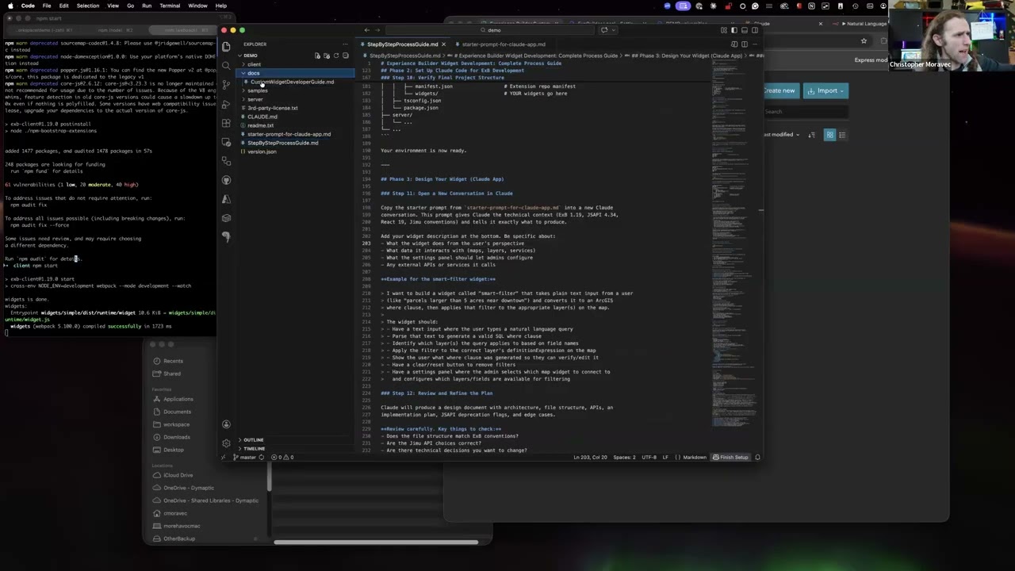
Task: Open the Remote Explorer view
Action: [226, 142]
